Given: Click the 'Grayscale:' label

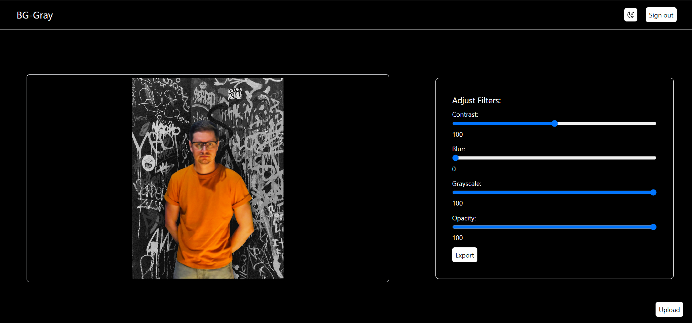Looking at the screenshot, I should tap(466, 184).
